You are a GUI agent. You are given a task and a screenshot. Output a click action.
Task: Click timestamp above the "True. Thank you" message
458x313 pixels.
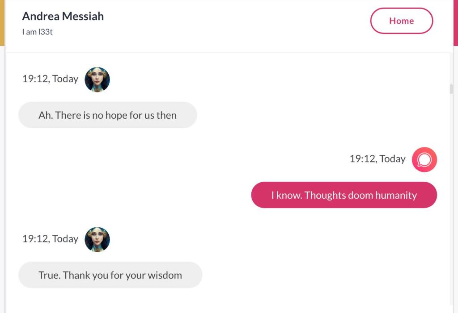point(50,239)
